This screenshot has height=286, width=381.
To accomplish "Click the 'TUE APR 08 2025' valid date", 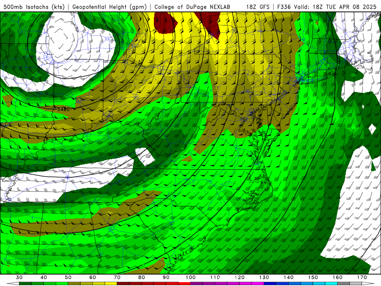I will click(351, 7).
